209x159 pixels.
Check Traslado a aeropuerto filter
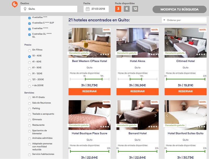tap(30, 115)
